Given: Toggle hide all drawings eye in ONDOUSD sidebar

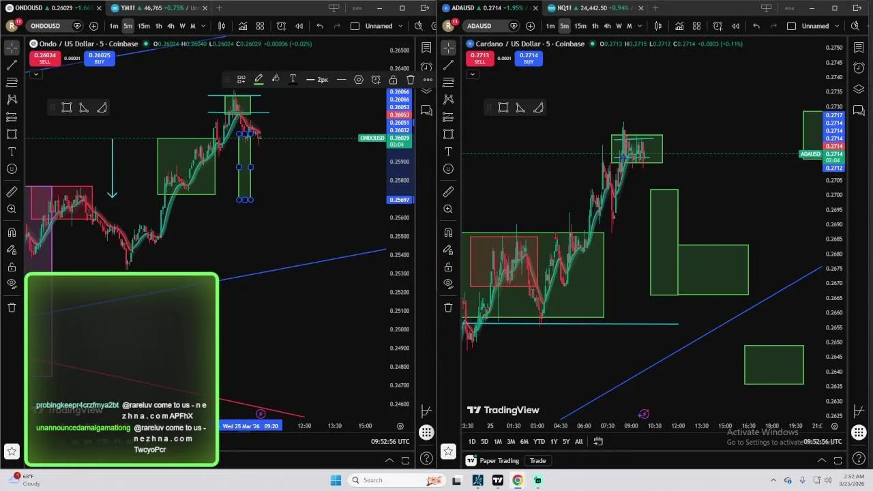Looking at the screenshot, I should (12, 284).
